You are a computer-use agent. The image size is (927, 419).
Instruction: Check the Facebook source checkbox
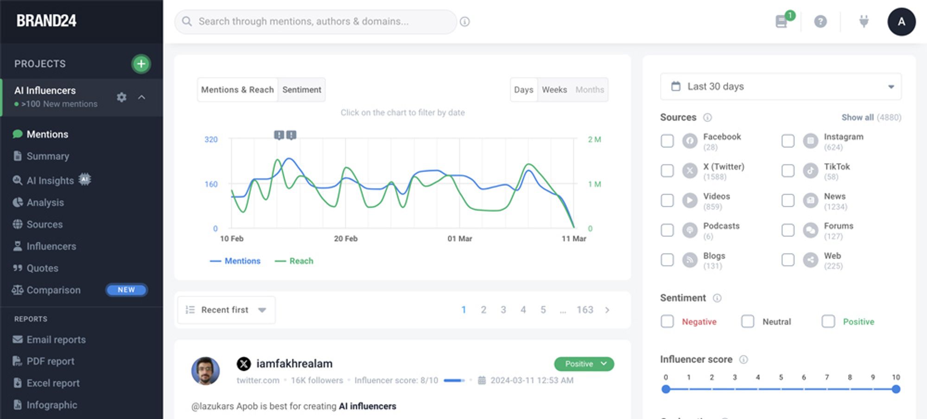(667, 141)
